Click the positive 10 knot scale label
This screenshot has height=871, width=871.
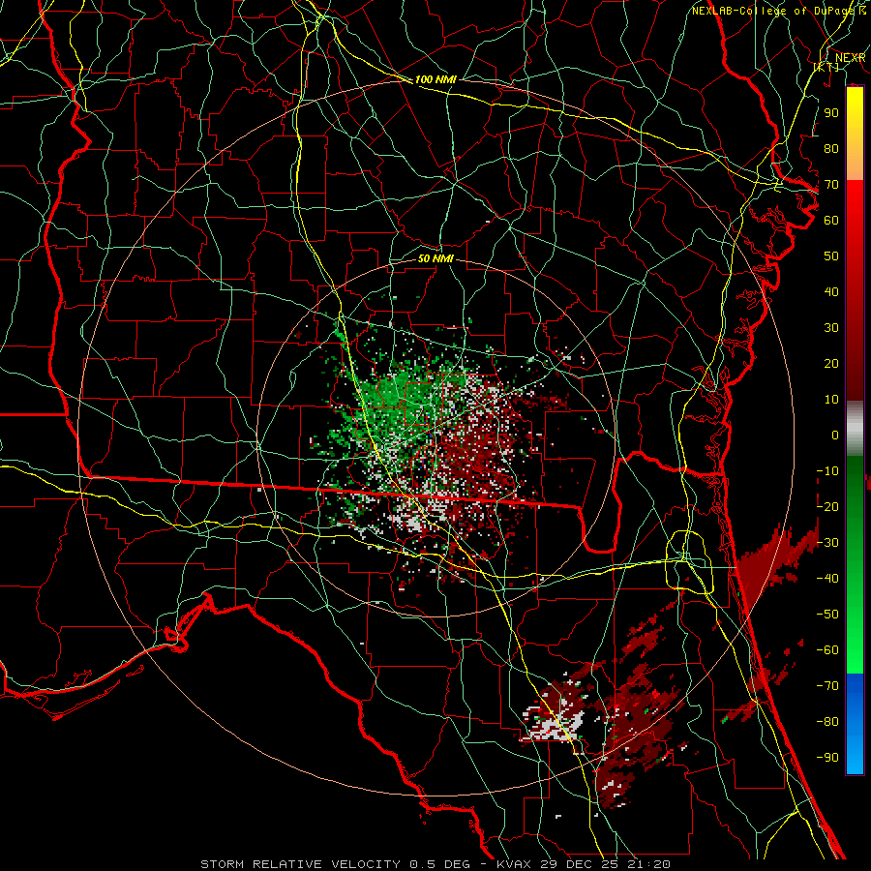tap(831, 399)
